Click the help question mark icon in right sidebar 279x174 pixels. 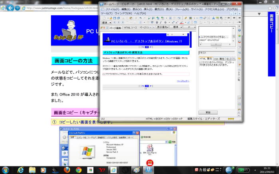[x=239, y=30]
